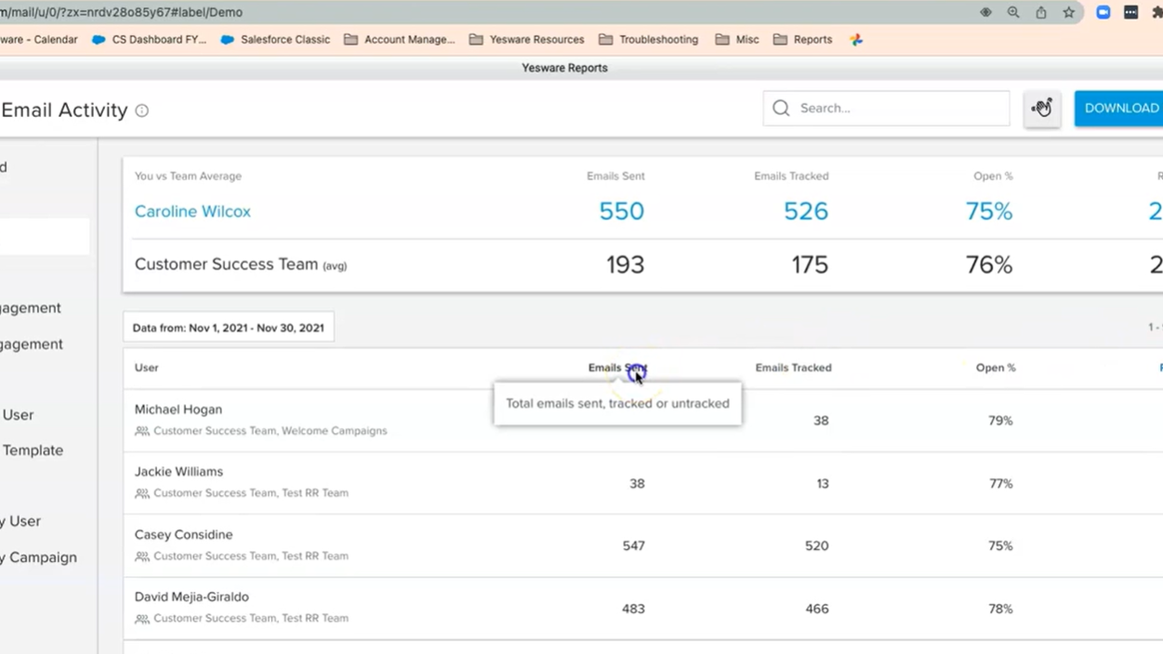Open the blue Zoom browser extension icon
The image size is (1163, 654).
(1104, 12)
